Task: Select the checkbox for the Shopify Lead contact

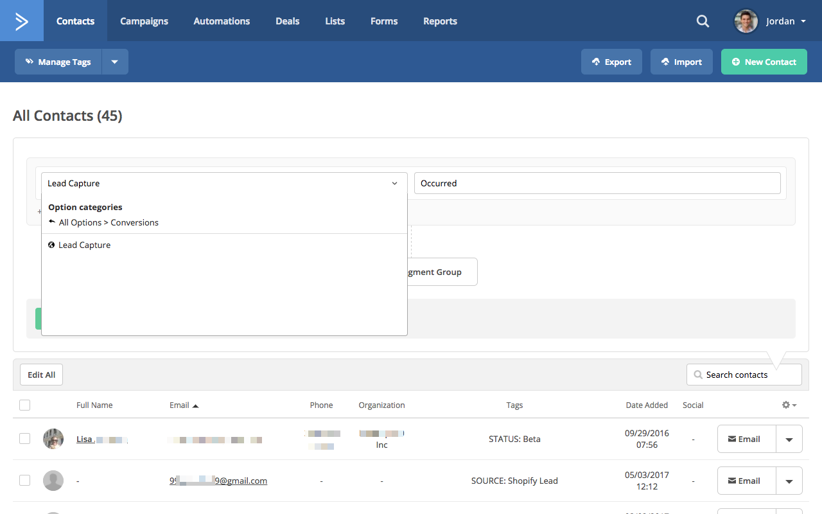Action: (24, 481)
